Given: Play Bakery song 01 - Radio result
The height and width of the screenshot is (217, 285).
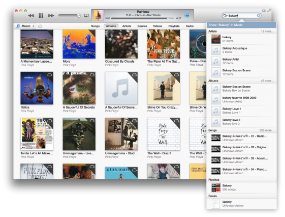Looking at the screenshot, I should point(241,138).
